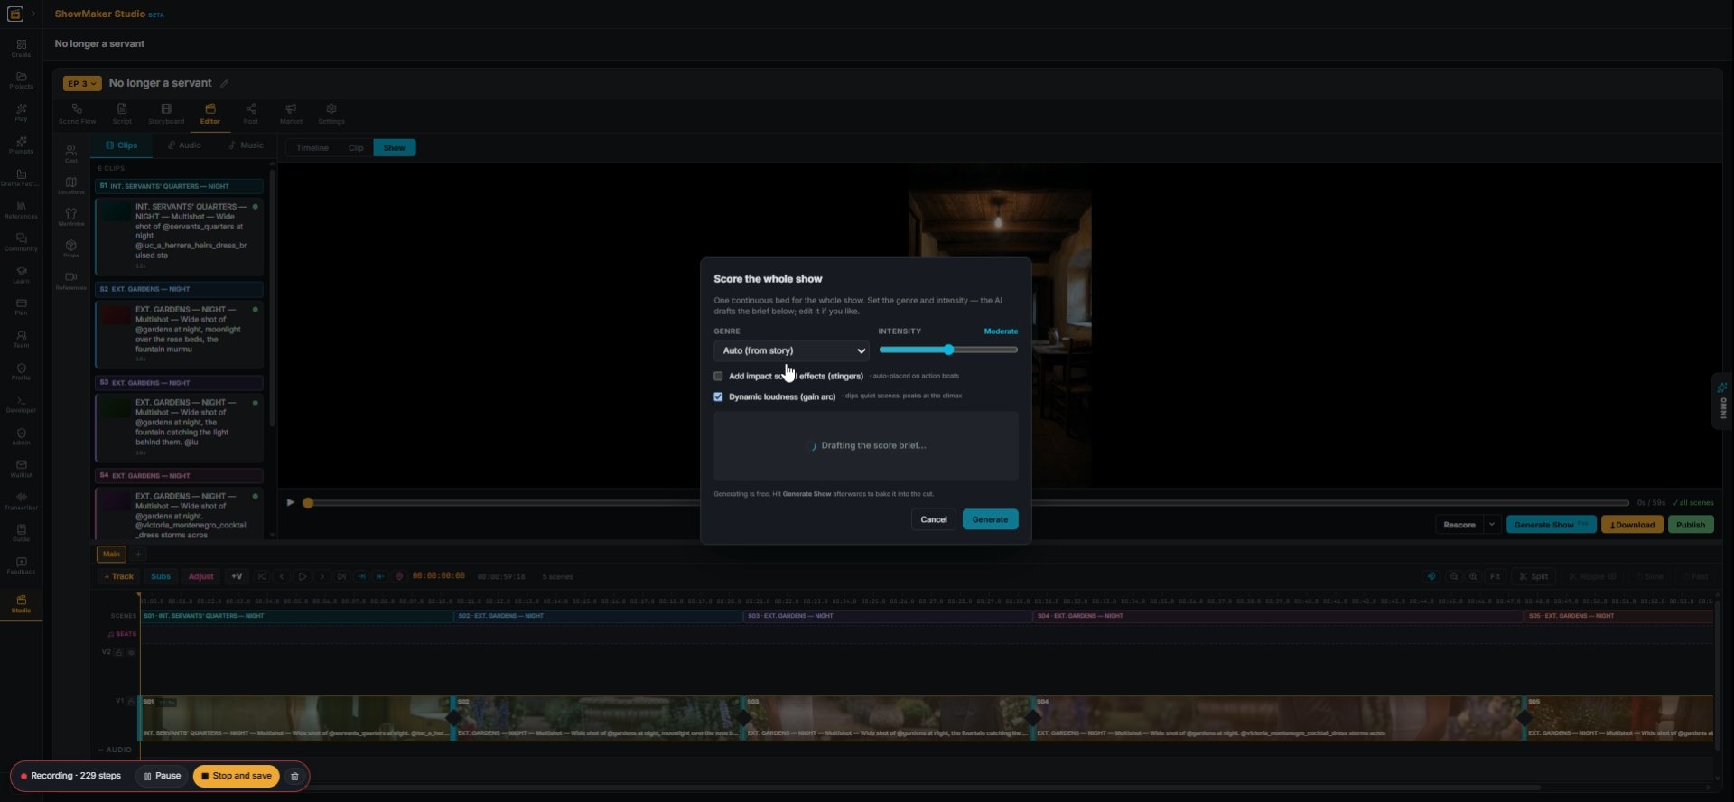Click Generate in the score dialog
Screen dimensions: 1734x802
990,519
